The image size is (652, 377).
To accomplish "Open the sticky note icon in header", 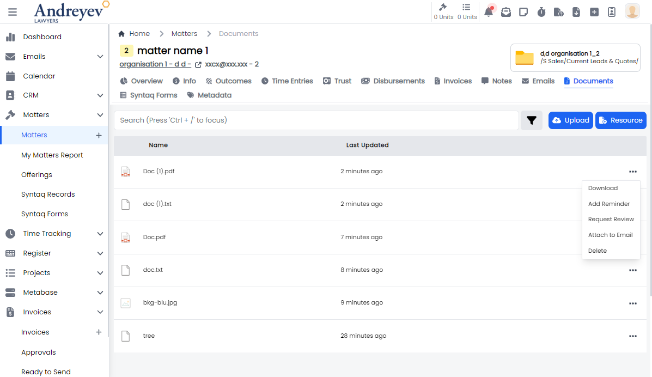I will 523,12.
